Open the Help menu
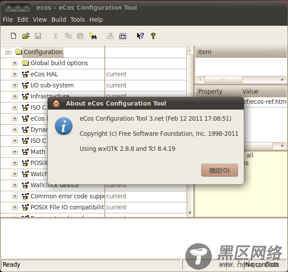Screen dimensions: 288x272 pyautogui.click(x=96, y=20)
